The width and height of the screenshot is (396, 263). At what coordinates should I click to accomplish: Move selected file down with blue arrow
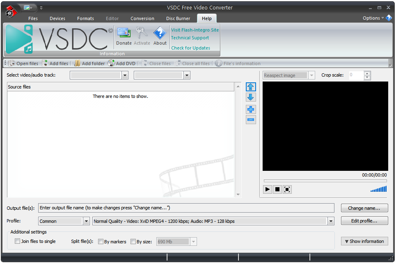pyautogui.click(x=251, y=97)
